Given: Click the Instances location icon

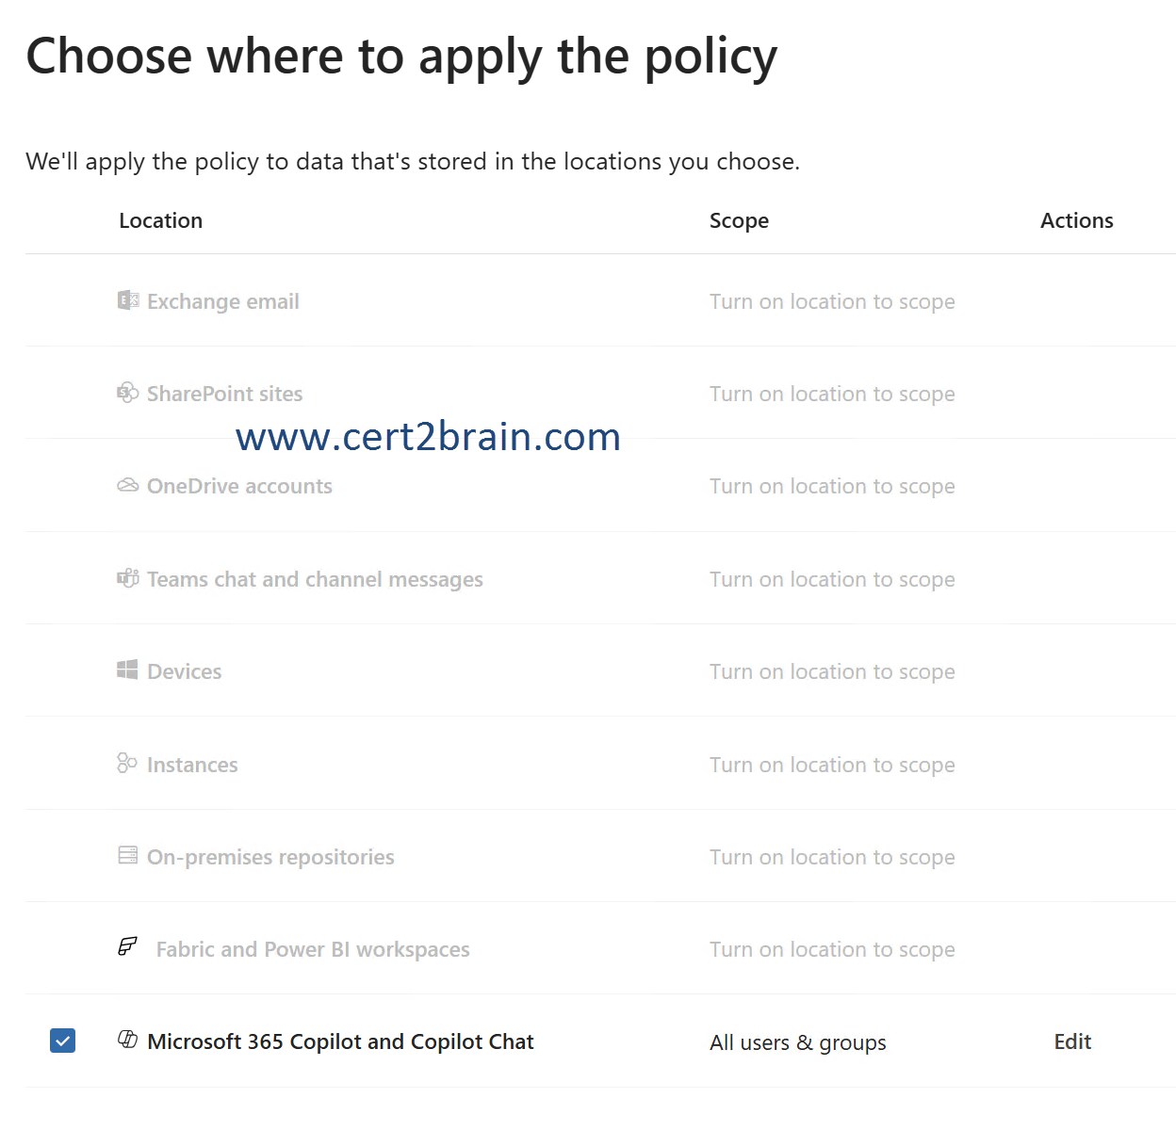Looking at the screenshot, I should click(127, 763).
